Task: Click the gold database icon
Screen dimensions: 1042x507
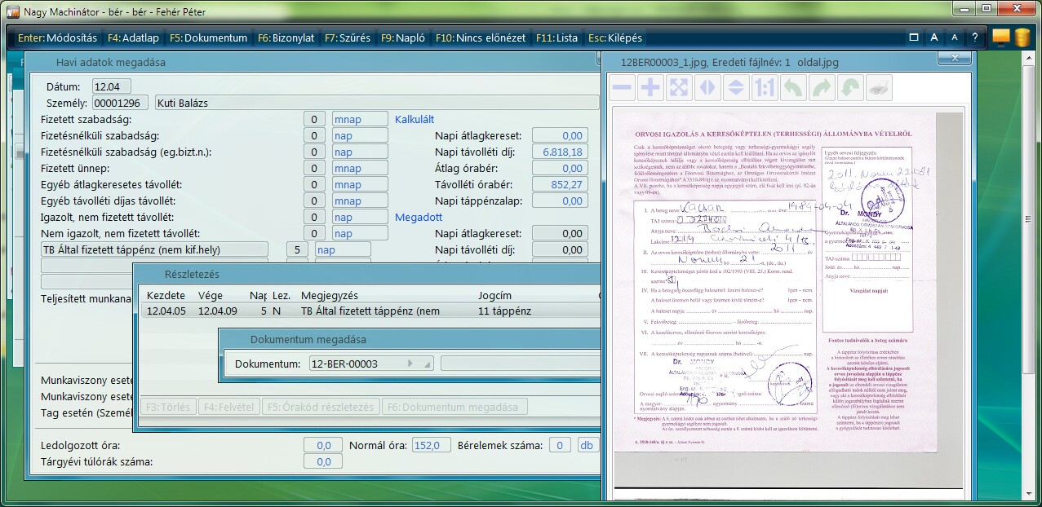Action: (x=1022, y=37)
